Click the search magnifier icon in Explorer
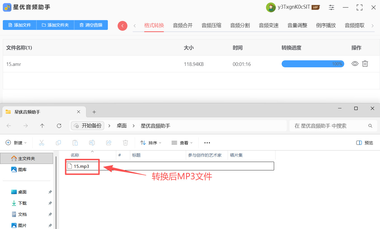380x229 pixels. click(x=370, y=126)
